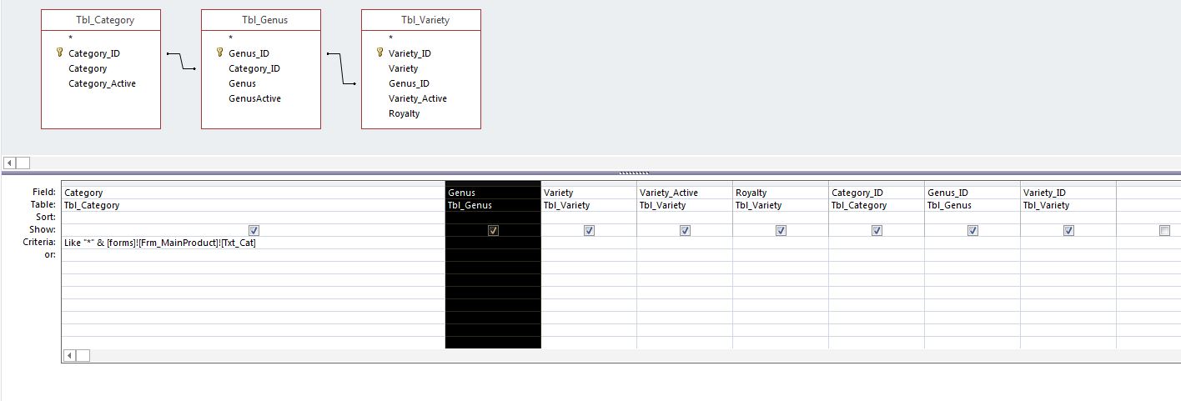Click Variety_ID cell in grid Field row
Screen dimensions: 1181x401
[1068, 193]
